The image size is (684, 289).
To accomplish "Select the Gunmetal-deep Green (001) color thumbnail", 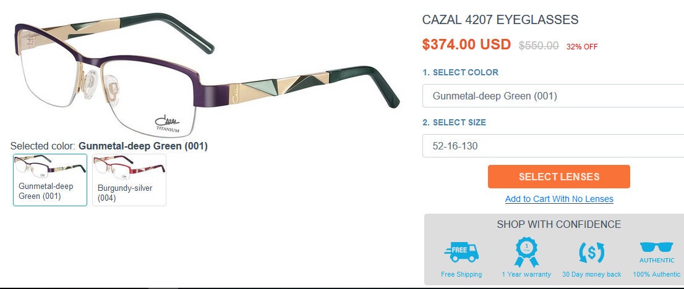I will 50,180.
